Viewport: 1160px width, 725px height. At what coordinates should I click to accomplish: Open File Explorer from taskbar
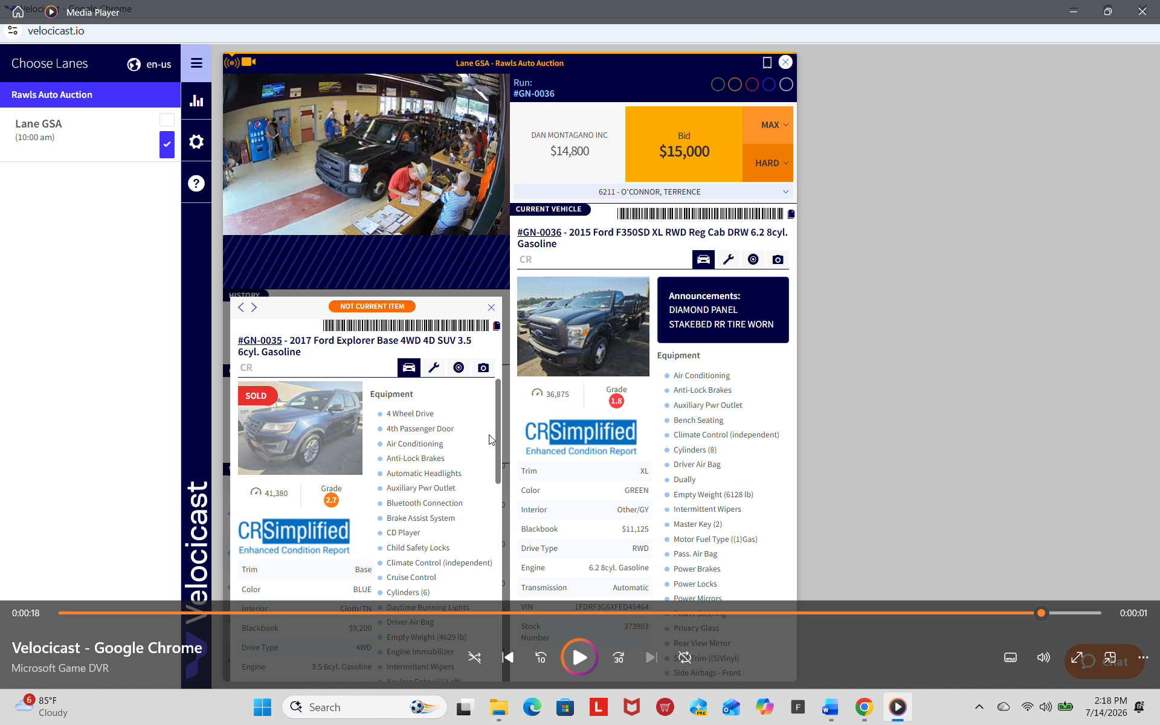498,707
